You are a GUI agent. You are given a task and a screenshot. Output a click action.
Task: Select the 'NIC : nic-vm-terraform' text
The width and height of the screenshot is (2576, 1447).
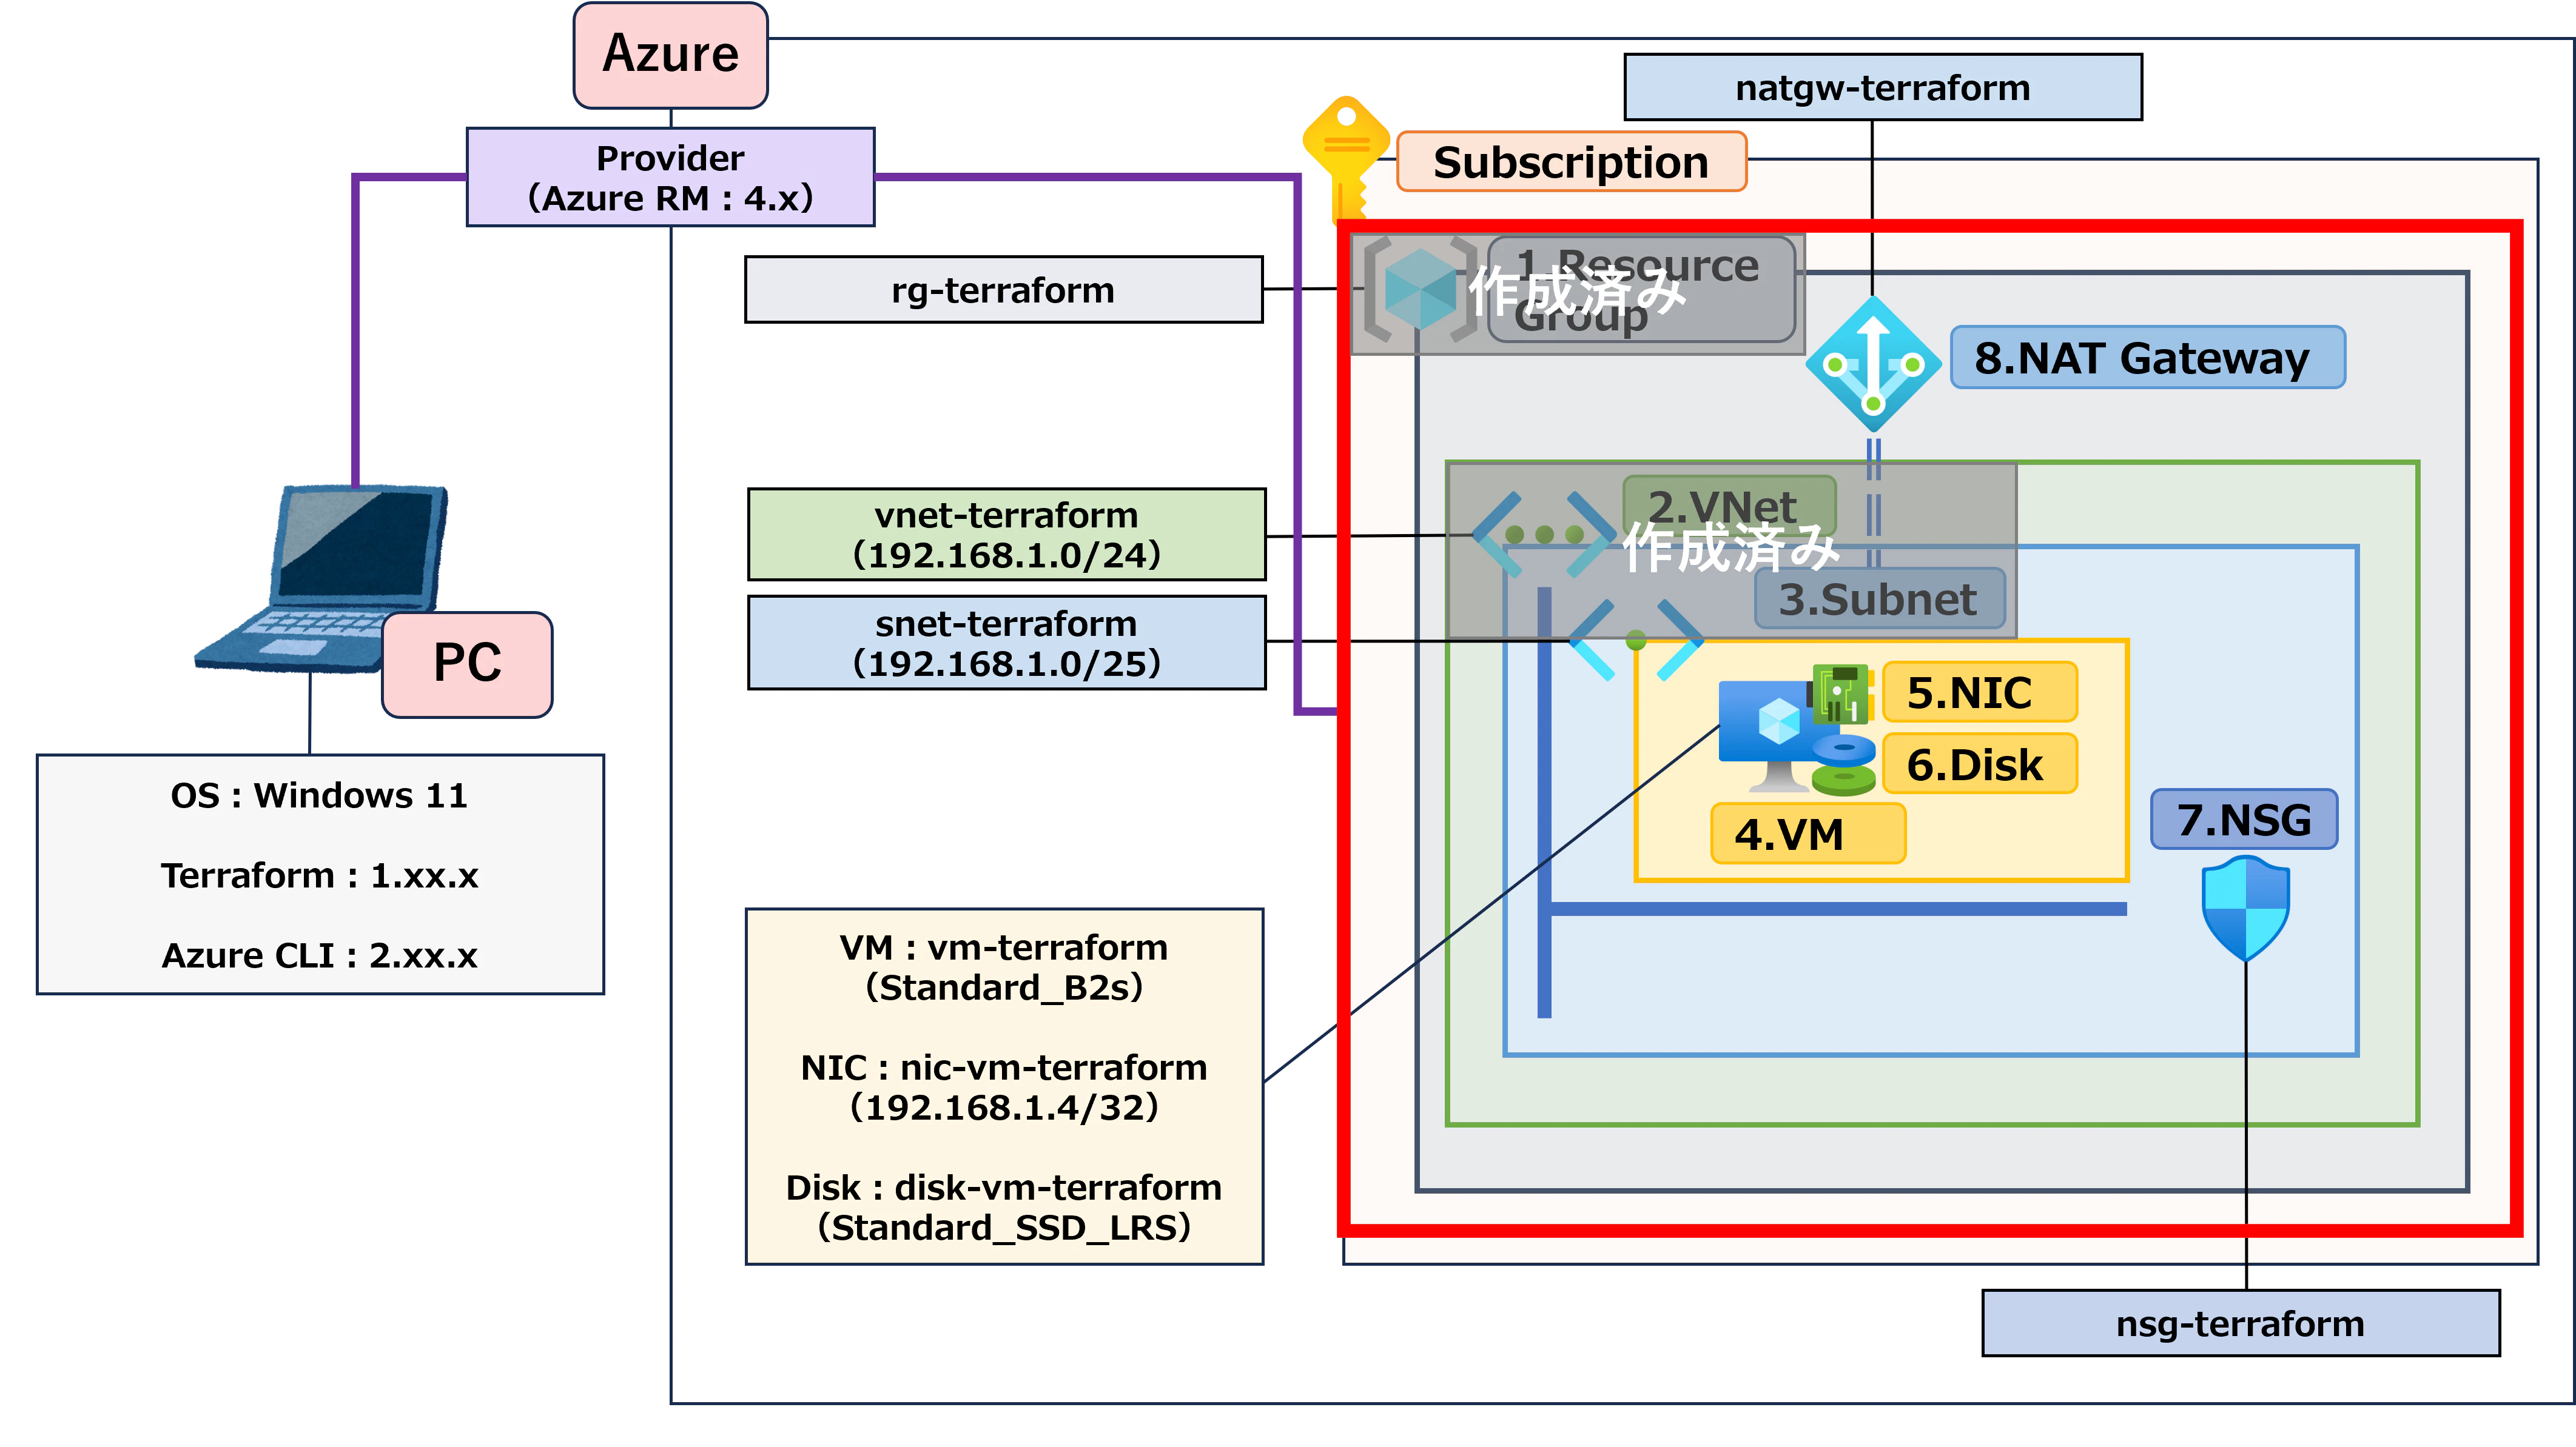click(x=1004, y=1068)
